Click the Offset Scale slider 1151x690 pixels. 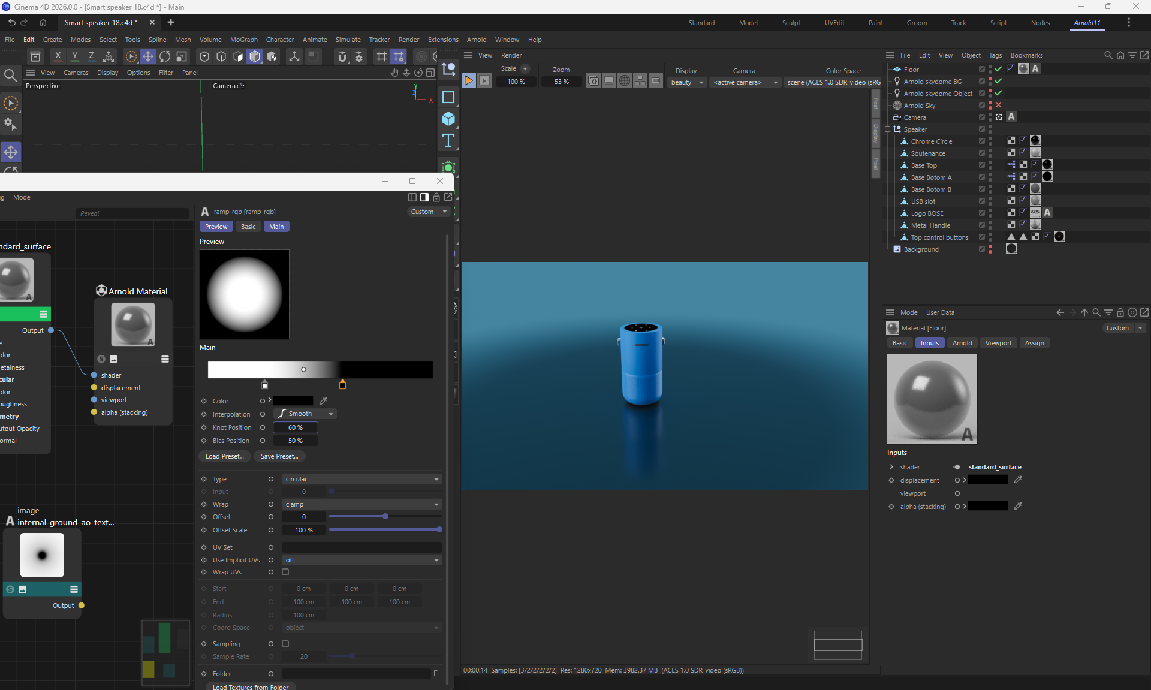pyautogui.click(x=384, y=530)
